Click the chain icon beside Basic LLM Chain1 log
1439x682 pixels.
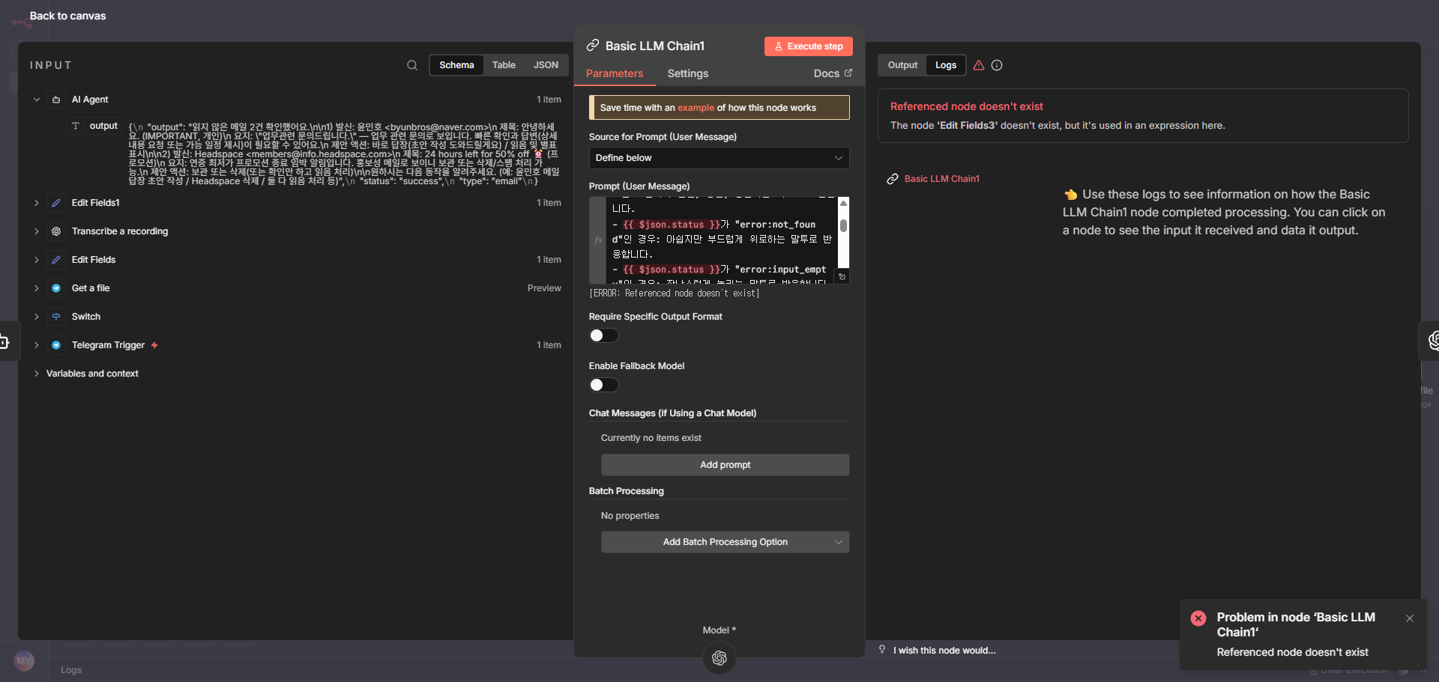[x=893, y=179]
